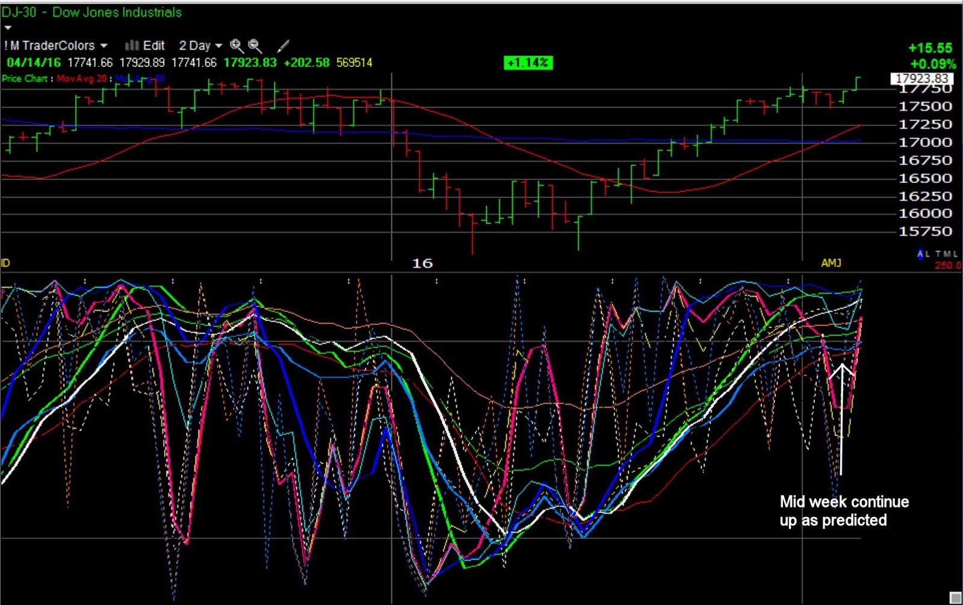
Task: Toggle the highlighted blue A indicator
Action: coord(920,253)
